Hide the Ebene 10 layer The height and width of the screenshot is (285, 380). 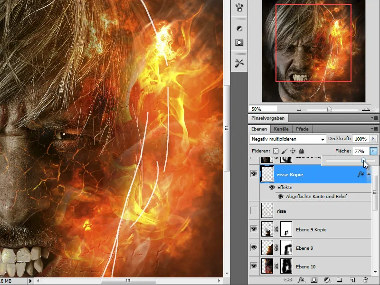[254, 266]
